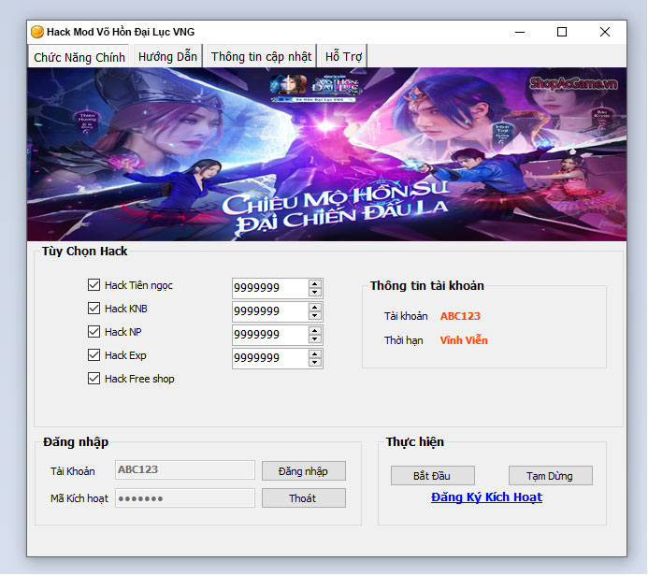The image size is (648, 576).
Task: Toggle the Hack KNB checkbox
Action: tap(94, 309)
